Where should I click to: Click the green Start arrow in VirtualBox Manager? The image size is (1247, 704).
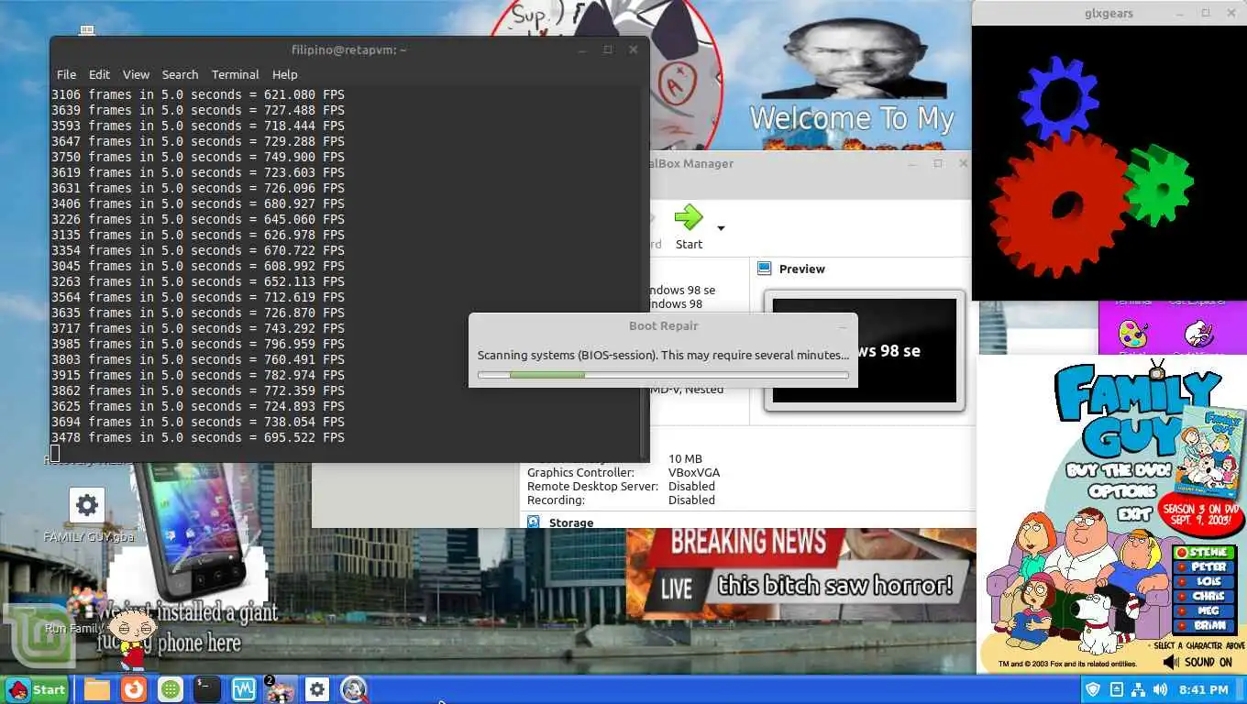689,218
